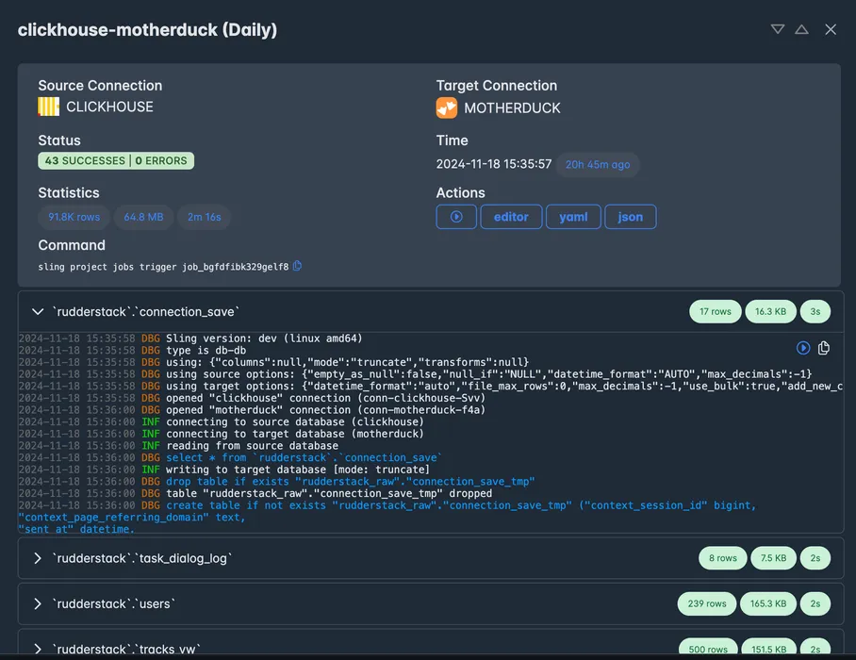
Task: Copy the sling trigger command
Action: click(x=298, y=266)
